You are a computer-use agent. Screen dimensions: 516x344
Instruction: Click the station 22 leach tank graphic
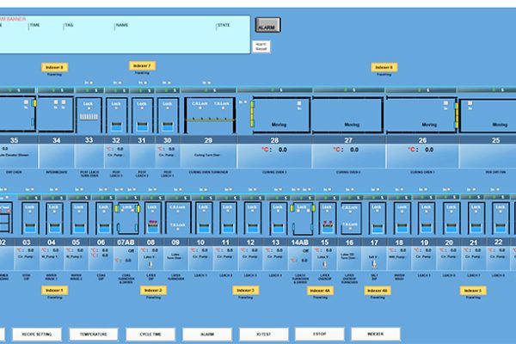click(x=501, y=218)
